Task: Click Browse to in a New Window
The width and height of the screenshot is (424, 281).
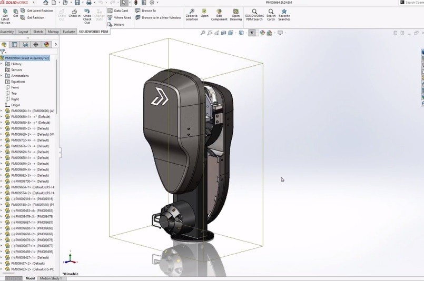Action: tap(158, 17)
